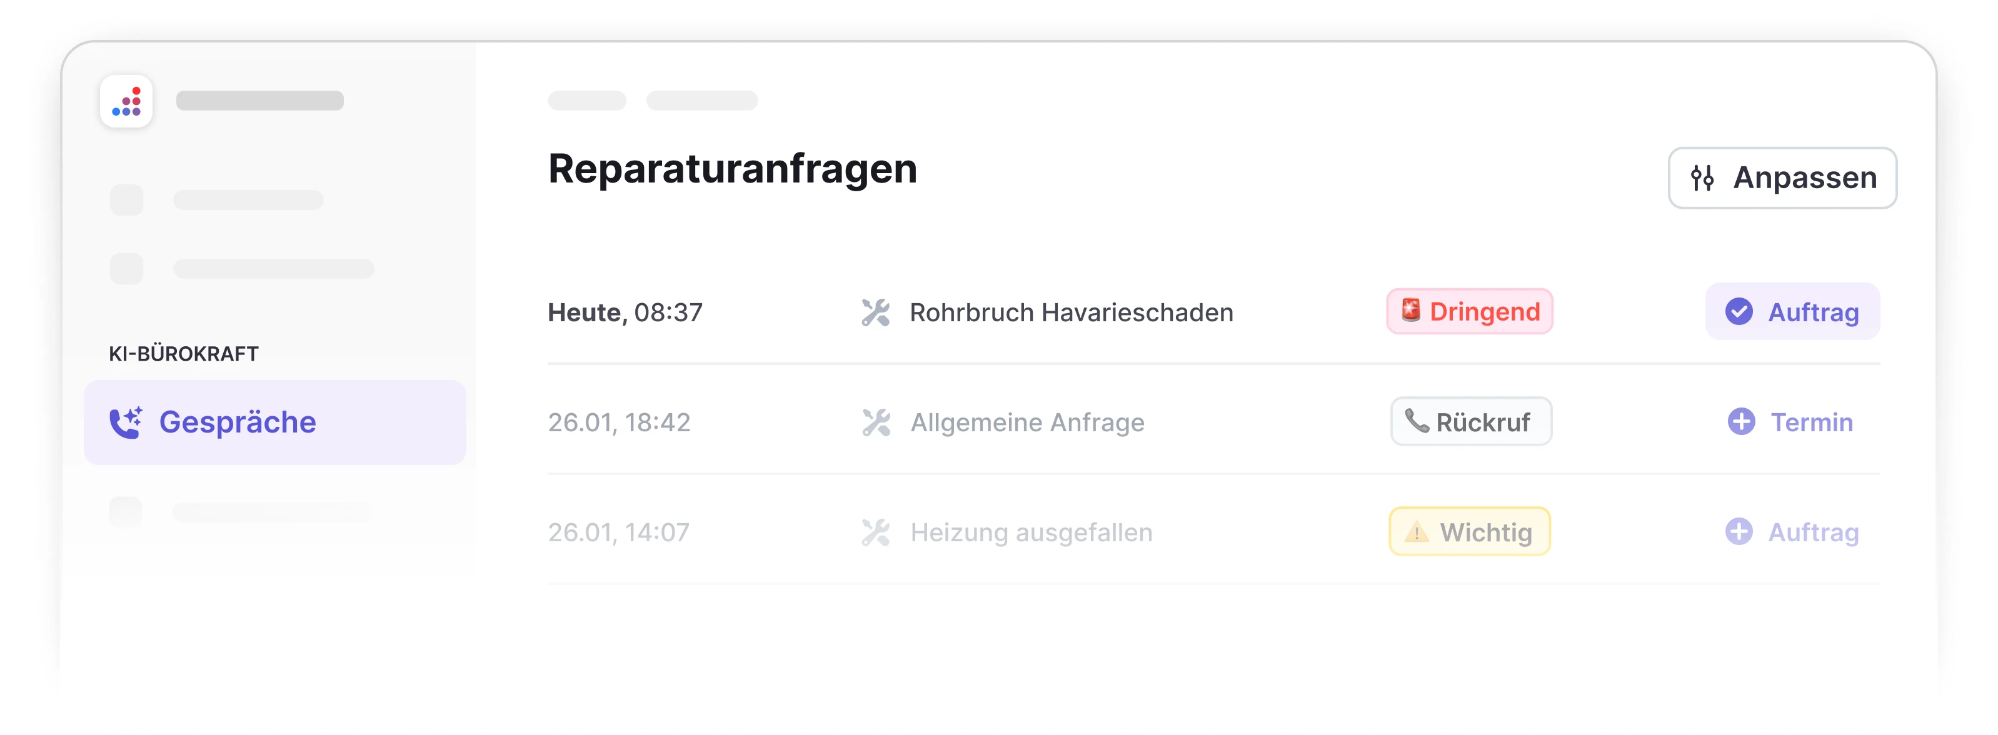The width and height of the screenshot is (1998, 735).
Task: Click the Anpassen button
Action: click(1782, 177)
